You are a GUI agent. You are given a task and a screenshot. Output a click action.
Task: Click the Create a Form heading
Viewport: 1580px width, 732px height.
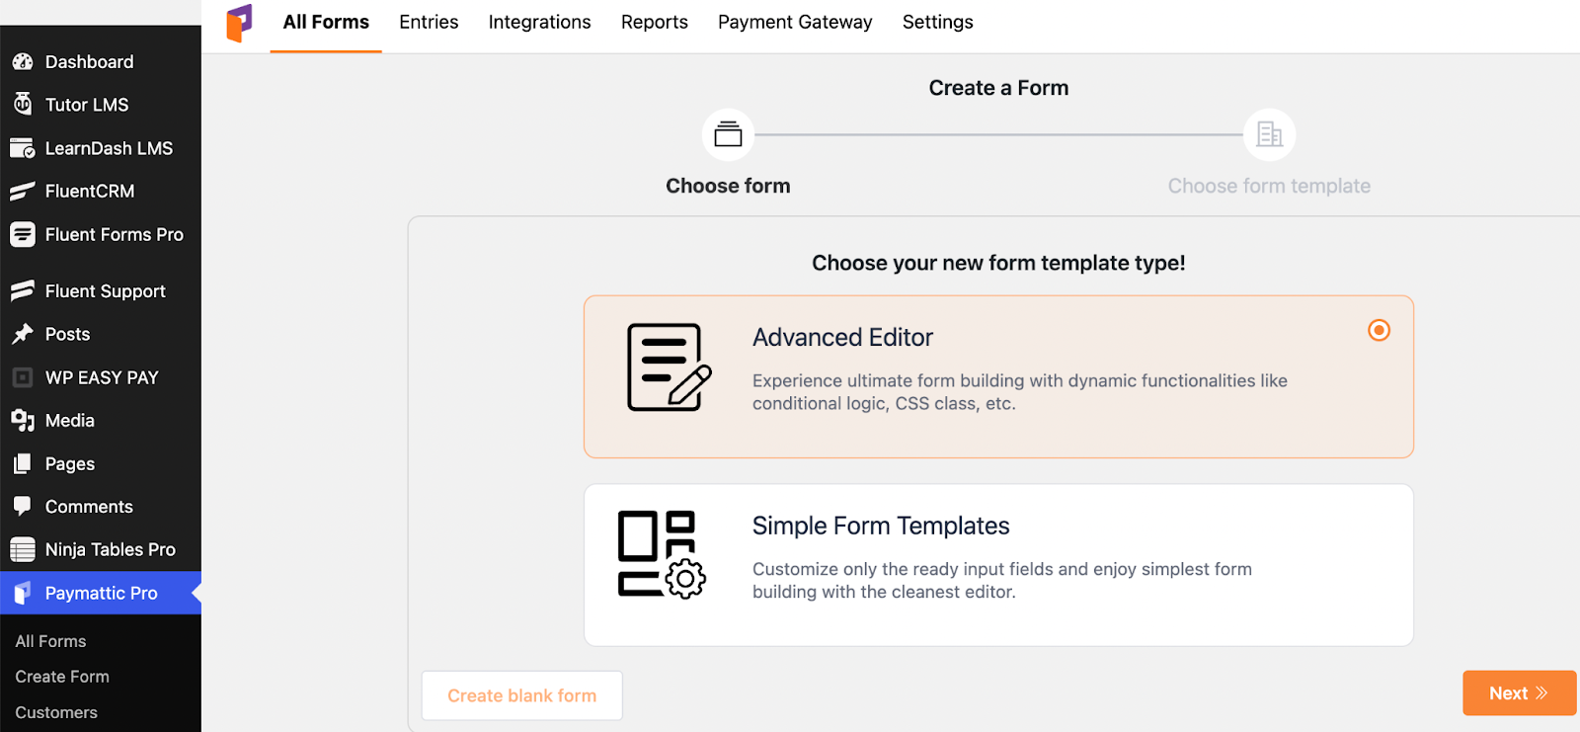[998, 88]
